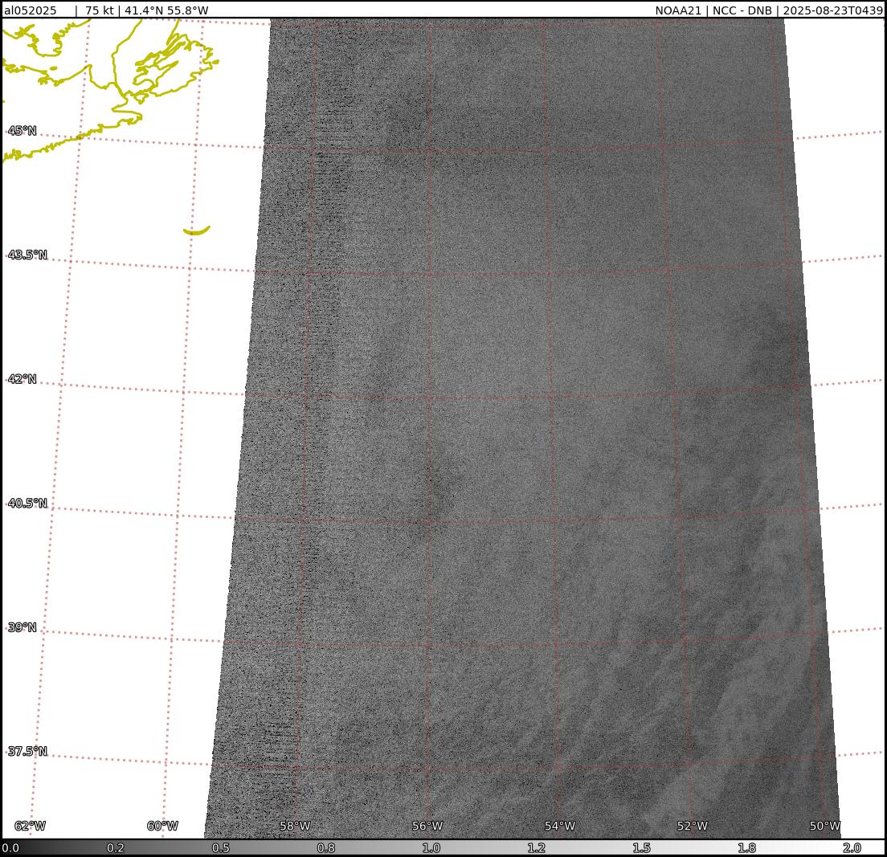Screen dimensions: 887x857
Task: Click the small yellow Sable Island outline
Action: point(196,231)
